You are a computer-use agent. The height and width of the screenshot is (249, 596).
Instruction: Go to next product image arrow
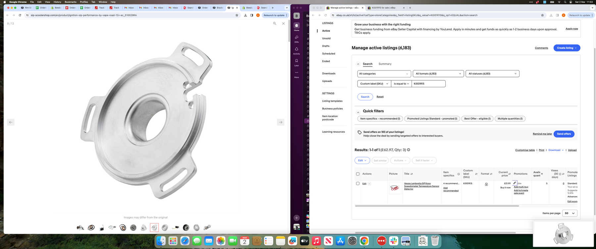(x=280, y=122)
